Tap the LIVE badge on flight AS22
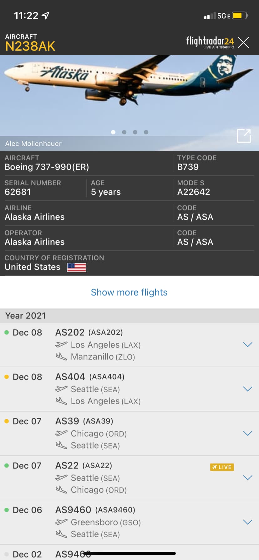The height and width of the screenshot is (560, 259). [x=222, y=467]
